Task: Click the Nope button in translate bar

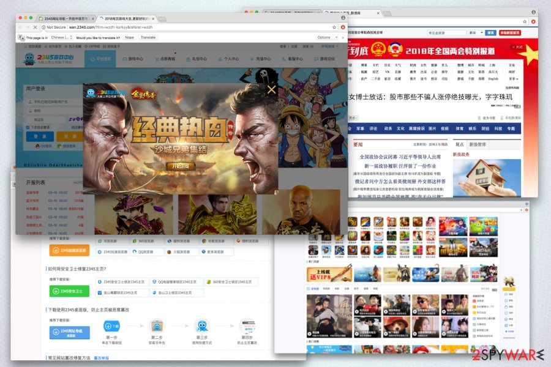Action: click(x=129, y=37)
